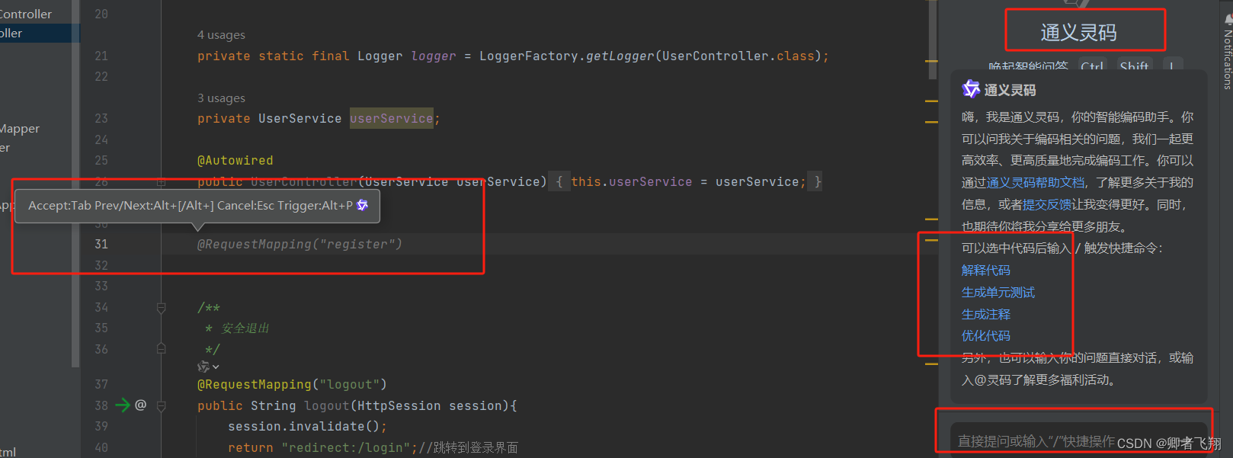1233x458 pixels.
Task: Click the suggested @RequestMapping("register") ghost text
Action: [x=299, y=244]
